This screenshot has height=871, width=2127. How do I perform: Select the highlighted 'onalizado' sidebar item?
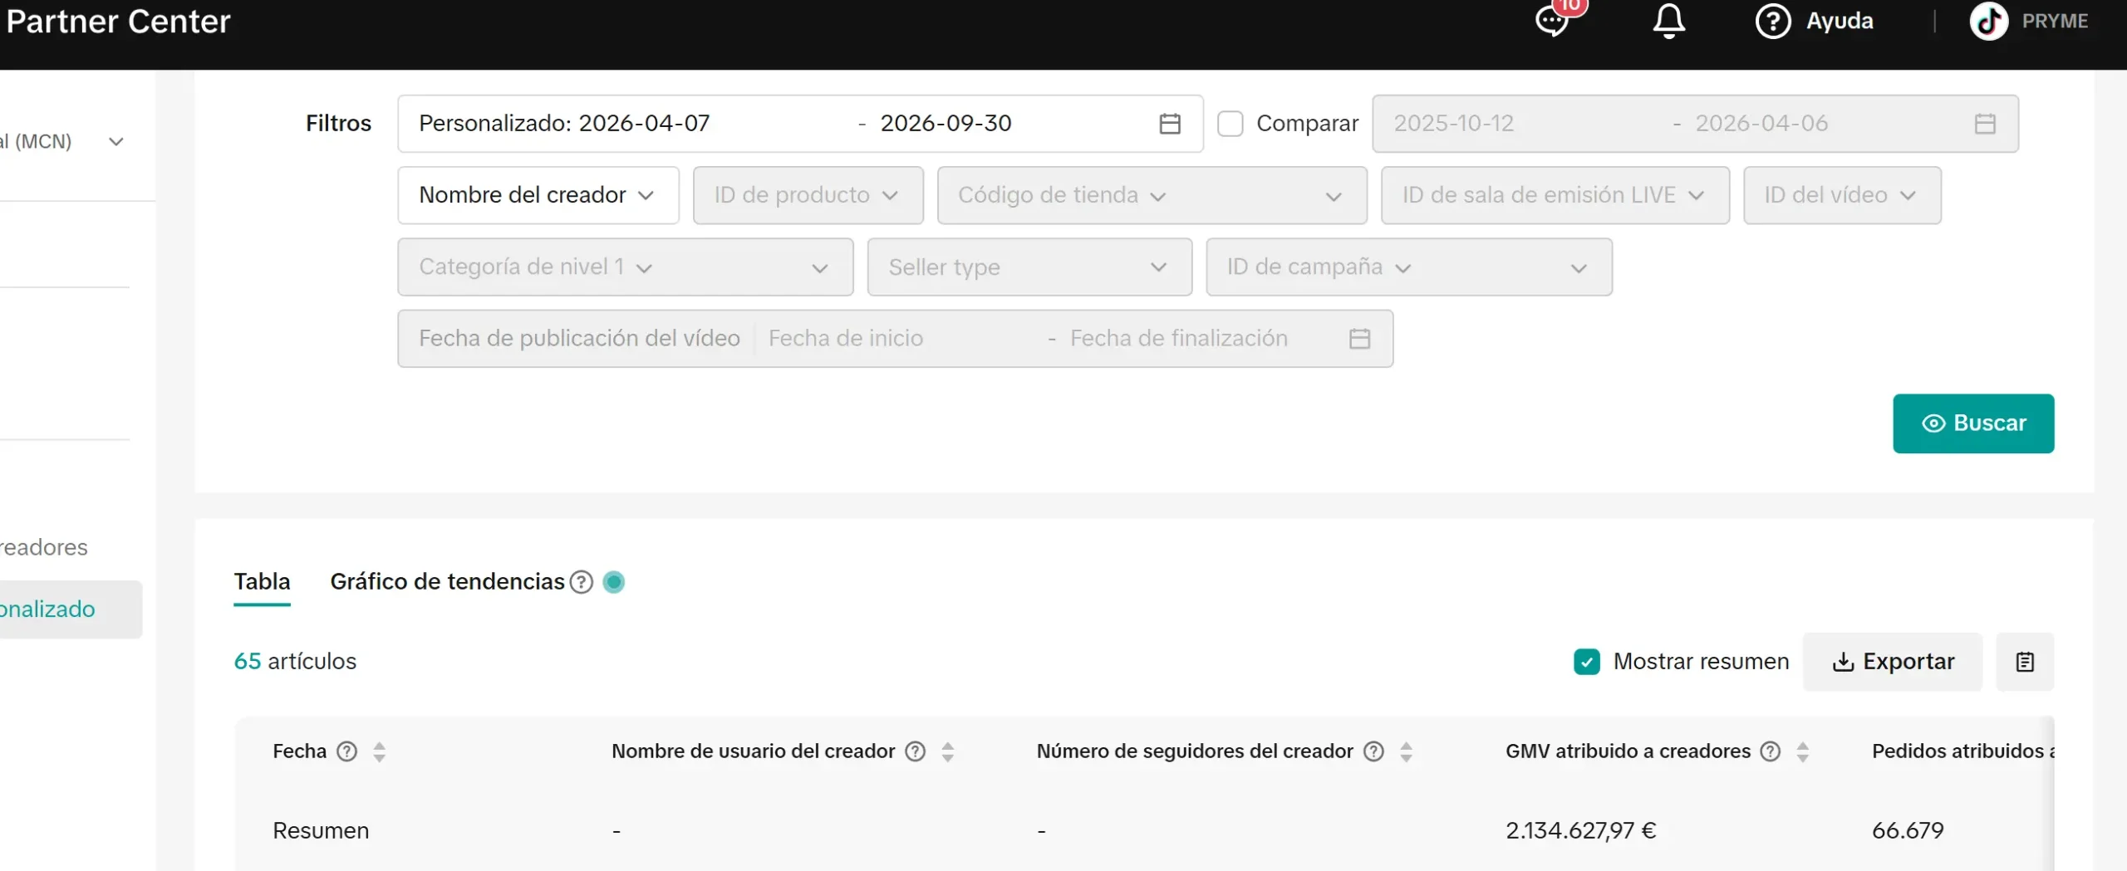70,609
